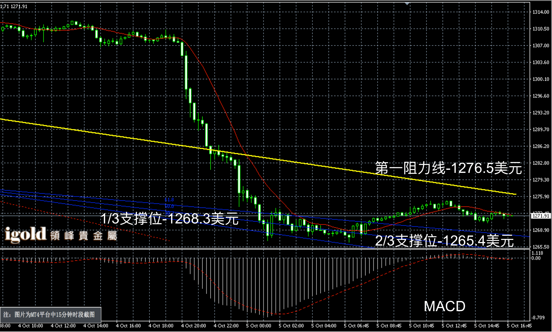
Task: Select the Fibonacci 50.0 level label
Action: pyautogui.click(x=169, y=206)
